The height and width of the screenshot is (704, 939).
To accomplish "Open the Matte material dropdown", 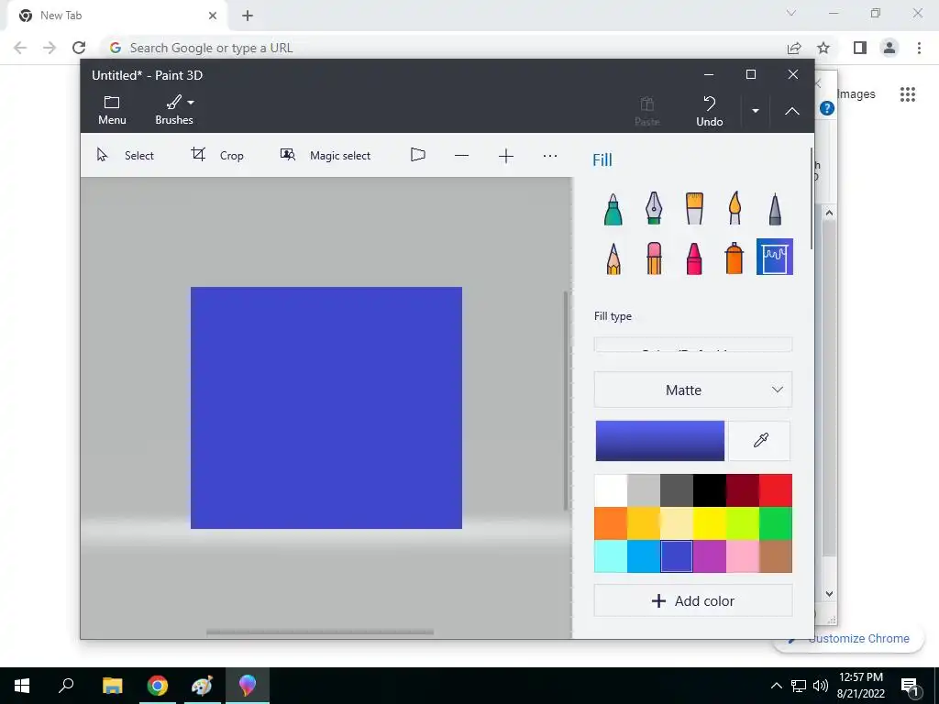I will point(693,390).
